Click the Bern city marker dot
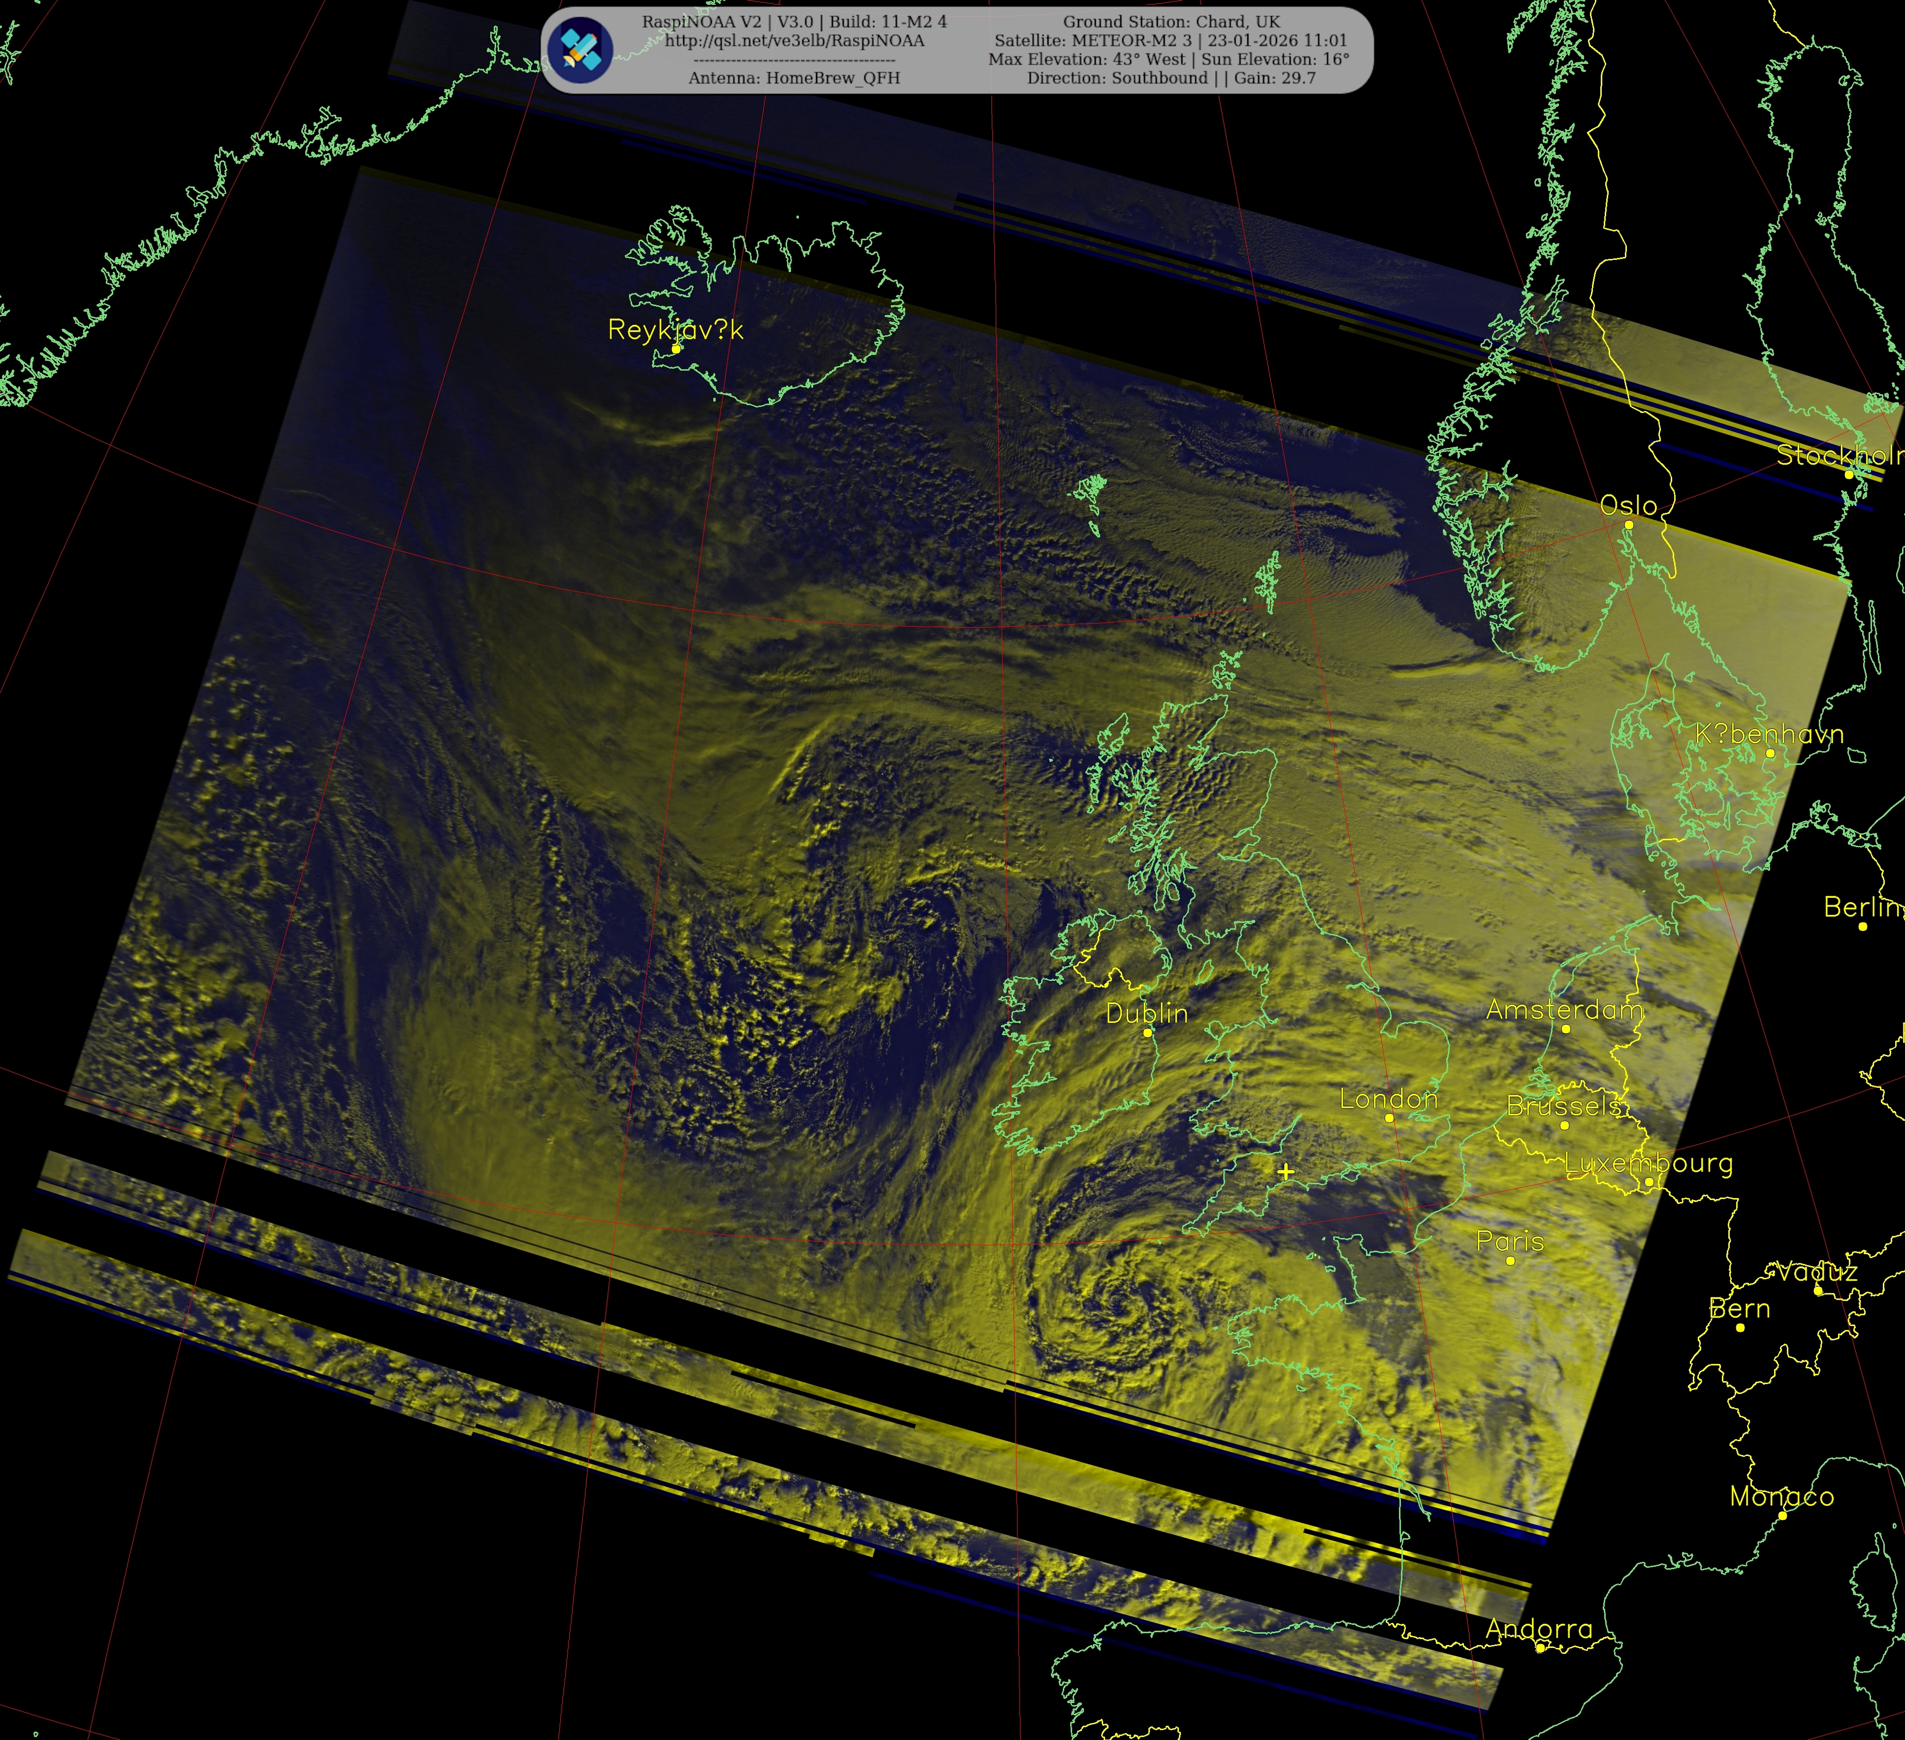1905x1740 pixels. (1741, 1328)
